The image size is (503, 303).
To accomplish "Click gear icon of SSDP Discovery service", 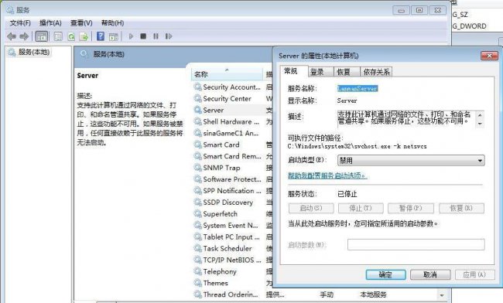I will [197, 203].
